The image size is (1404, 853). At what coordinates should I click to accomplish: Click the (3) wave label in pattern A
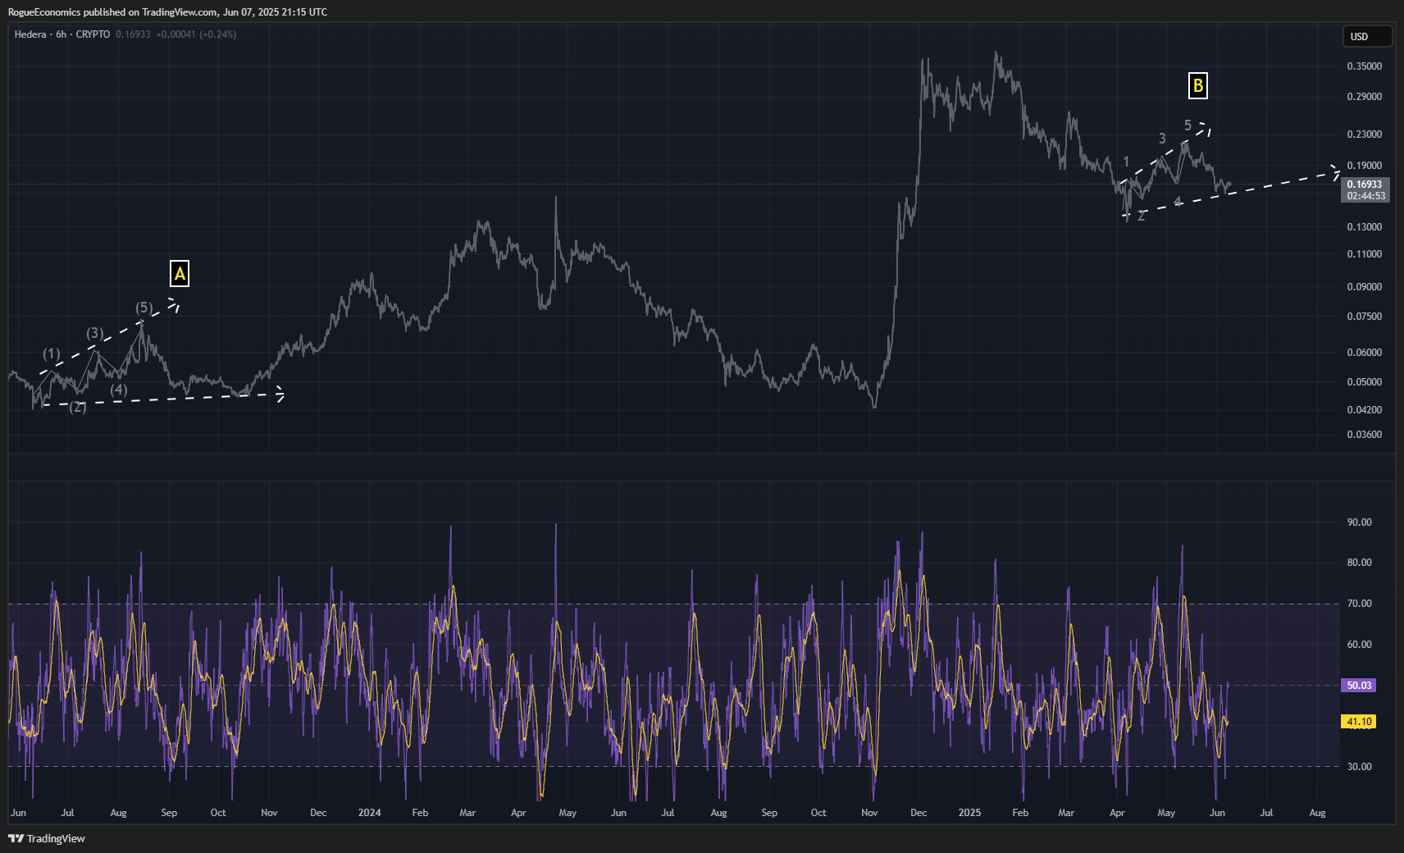95,333
